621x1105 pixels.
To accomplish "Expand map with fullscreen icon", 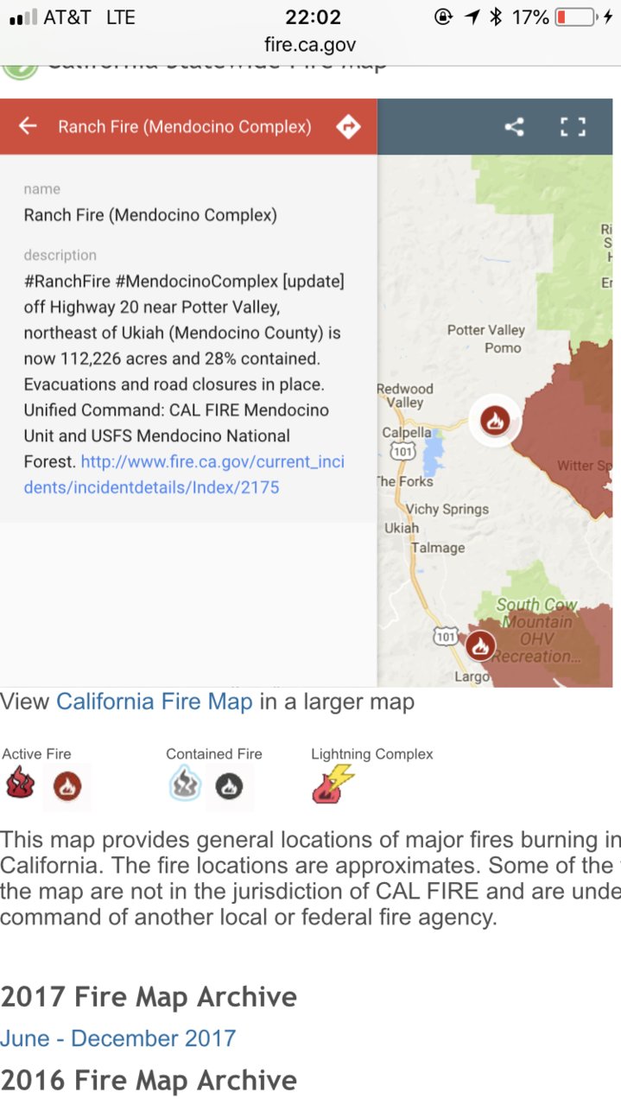I will 573,127.
